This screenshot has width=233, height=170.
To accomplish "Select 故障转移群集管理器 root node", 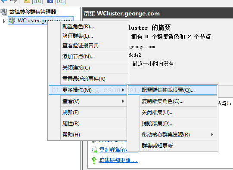I will tap(33, 12).
